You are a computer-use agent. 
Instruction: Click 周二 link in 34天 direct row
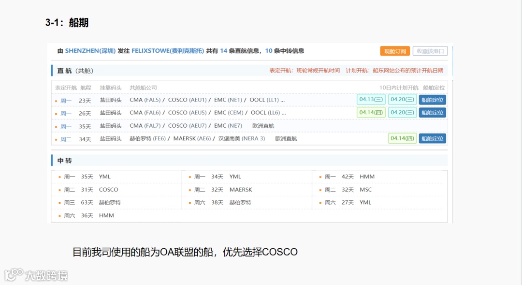pos(66,139)
